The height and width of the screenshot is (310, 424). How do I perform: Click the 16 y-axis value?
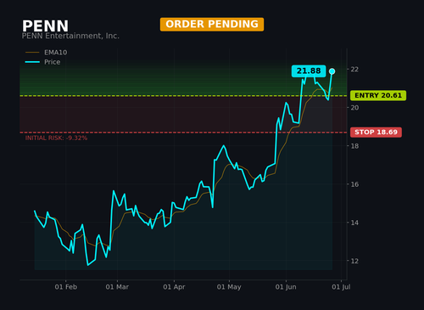354,184
